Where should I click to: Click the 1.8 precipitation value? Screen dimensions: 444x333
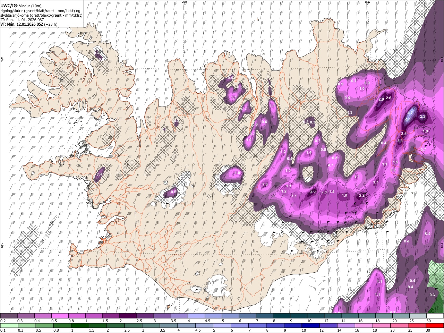(344, 196)
